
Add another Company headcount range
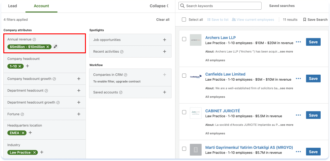27,66
